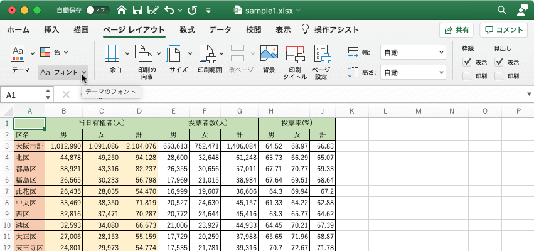Click the 印刷範囲 print area icon
Screen dimensions: 534x251
(x=208, y=53)
